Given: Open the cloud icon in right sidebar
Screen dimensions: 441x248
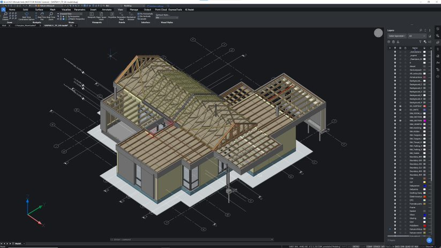Looking at the screenshot, I should click(x=438, y=76).
